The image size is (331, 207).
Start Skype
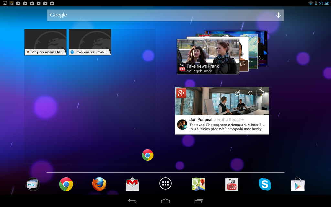pos(265,184)
